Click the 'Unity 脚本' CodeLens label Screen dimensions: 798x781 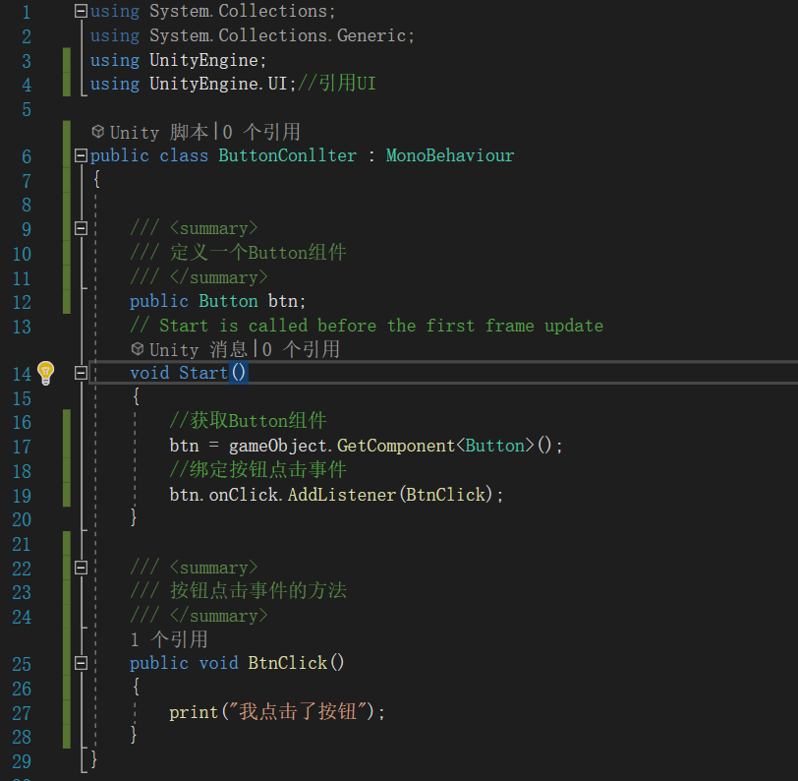pos(159,132)
